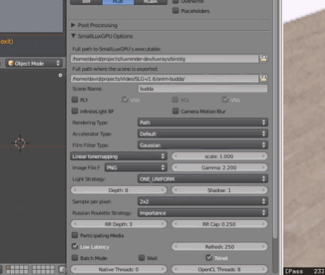Click the Refresh 250 value field
The height and width of the screenshot is (275, 325).
pos(219,246)
